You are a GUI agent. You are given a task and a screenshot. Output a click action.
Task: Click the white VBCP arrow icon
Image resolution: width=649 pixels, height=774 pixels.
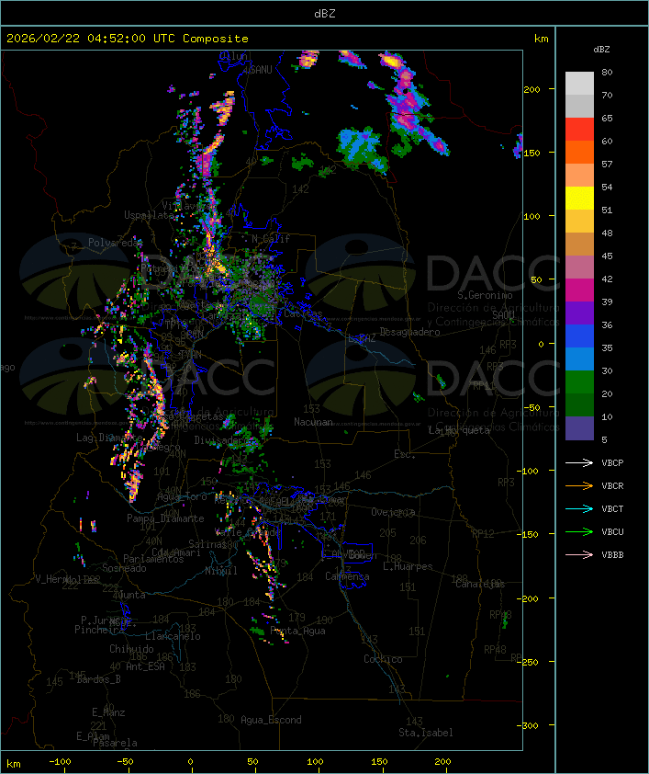tap(579, 462)
